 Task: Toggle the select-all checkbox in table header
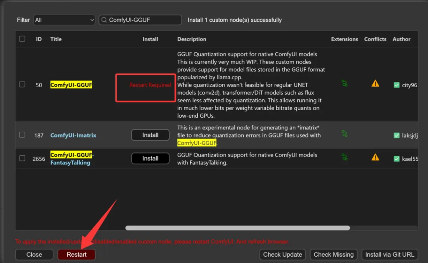[x=22, y=39]
